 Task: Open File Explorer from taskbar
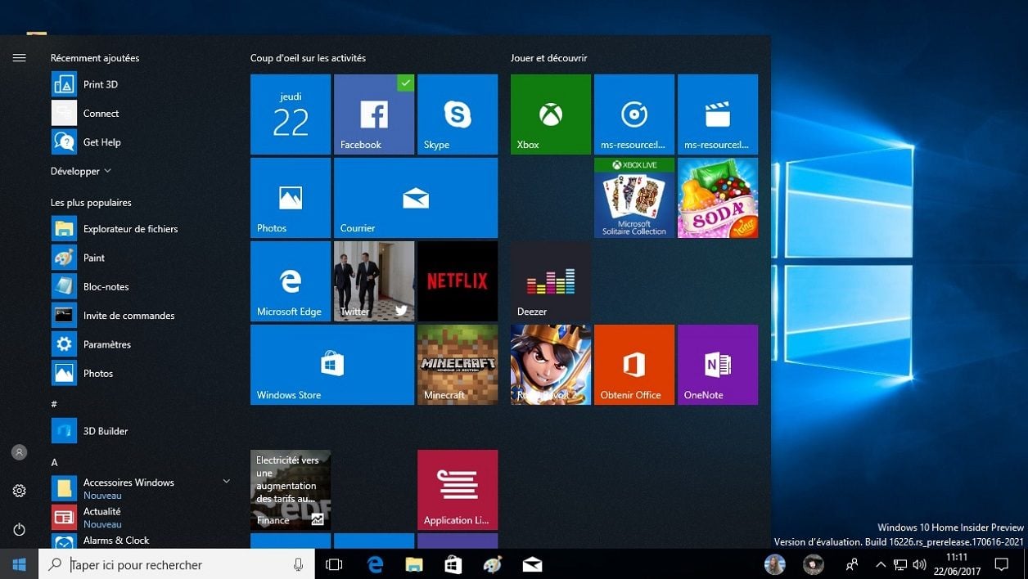tap(414, 564)
